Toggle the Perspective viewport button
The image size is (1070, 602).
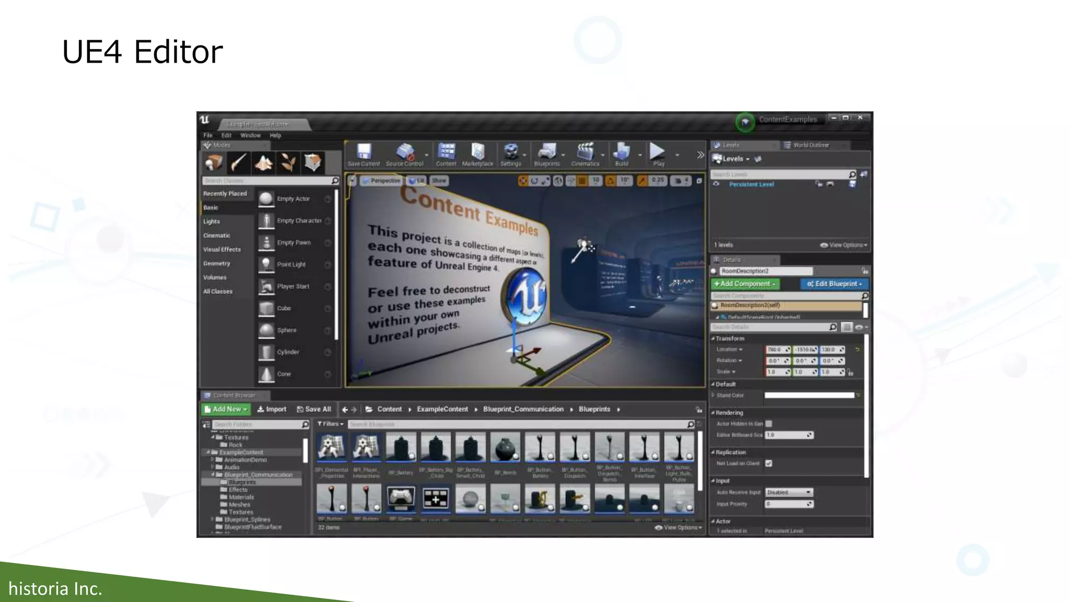[381, 181]
